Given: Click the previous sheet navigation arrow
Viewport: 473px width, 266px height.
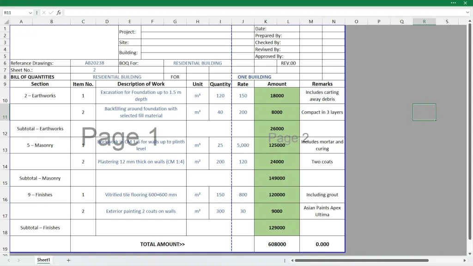Looking at the screenshot, I should tap(8, 260).
